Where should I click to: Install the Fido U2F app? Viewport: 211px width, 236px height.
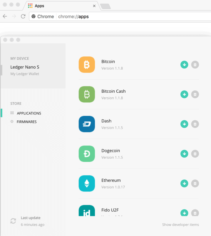[x=184, y=213]
